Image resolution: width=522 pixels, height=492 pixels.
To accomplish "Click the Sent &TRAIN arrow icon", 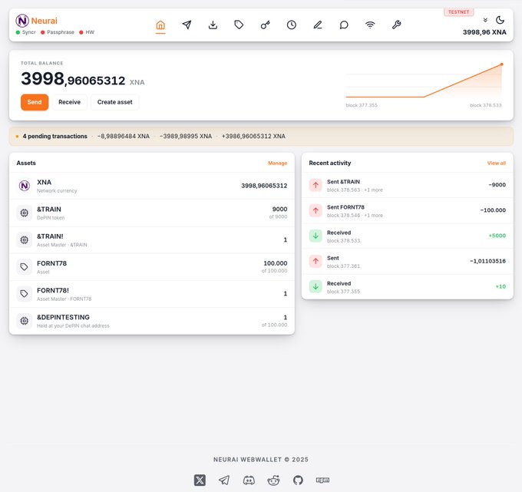I will [x=316, y=185].
